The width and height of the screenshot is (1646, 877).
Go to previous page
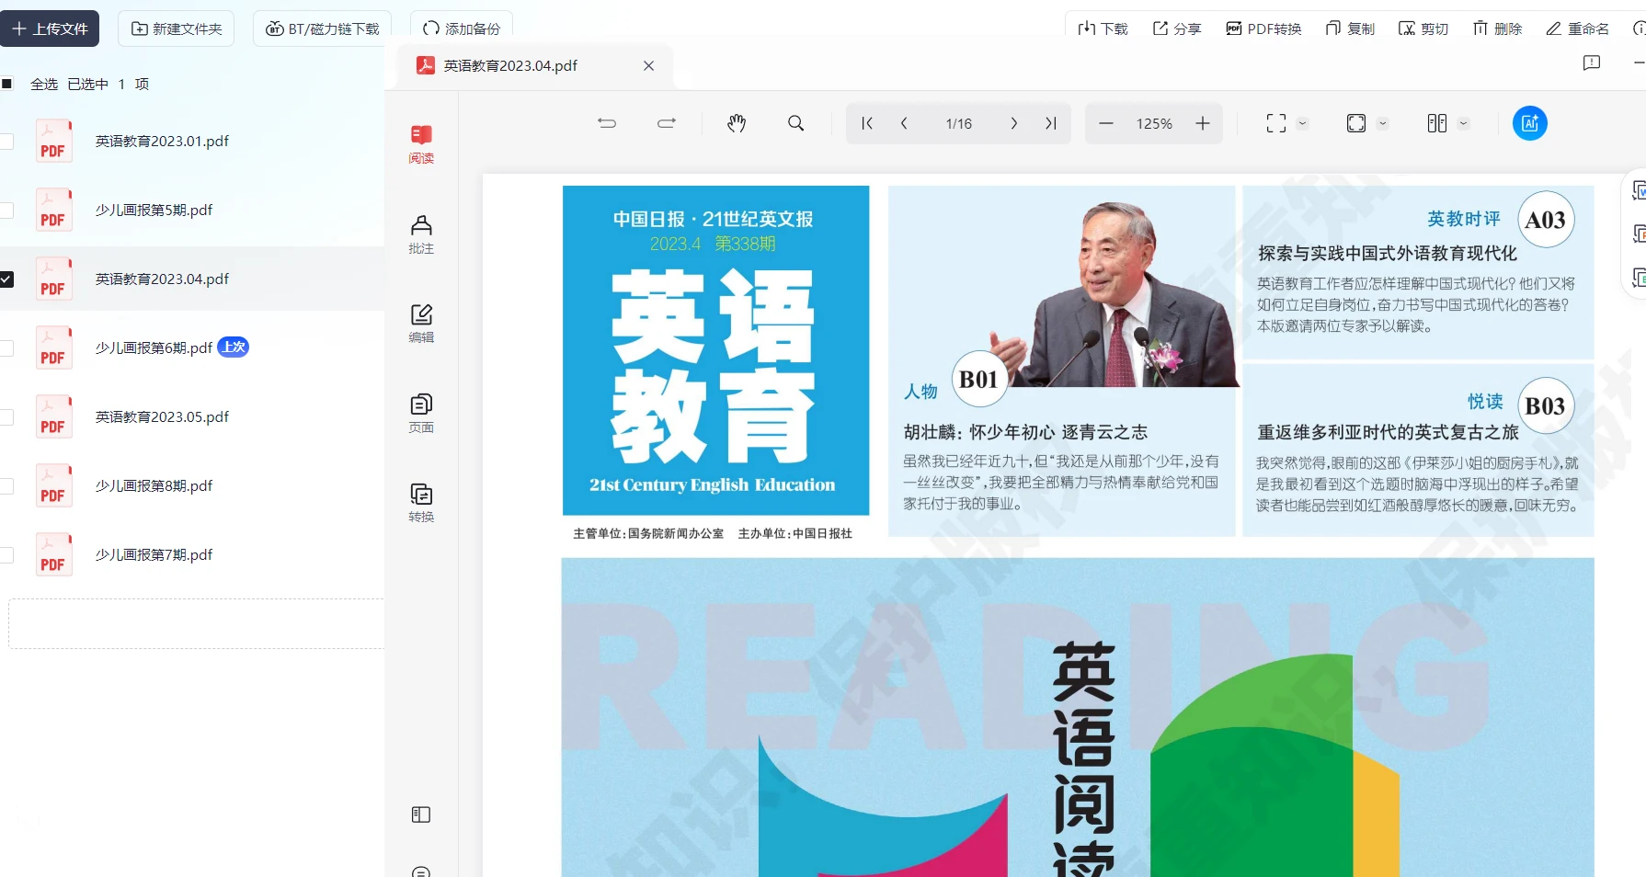click(904, 123)
